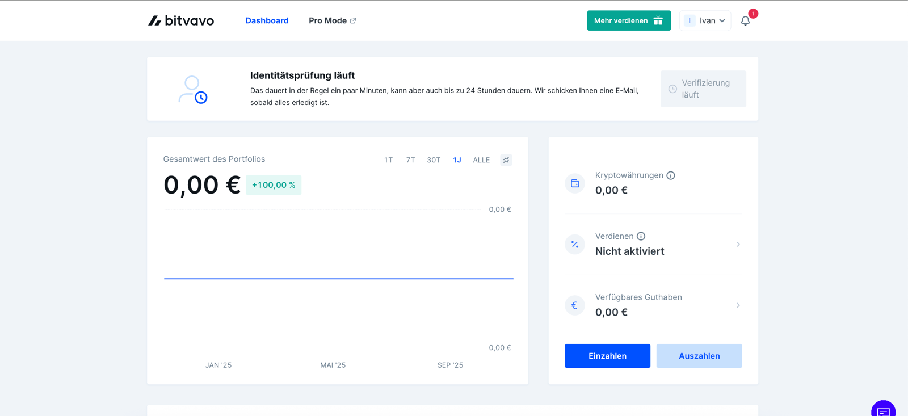Open the support chat bubble
This screenshot has height=416, width=908.
click(x=883, y=409)
